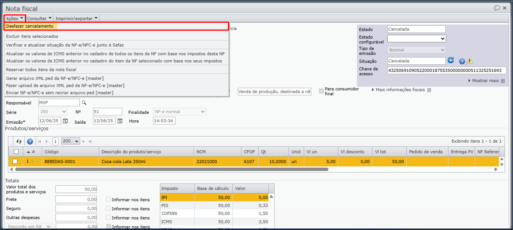Open the Finalidade dropdown
Viewport: 513px width, 230px height.
click(x=179, y=112)
